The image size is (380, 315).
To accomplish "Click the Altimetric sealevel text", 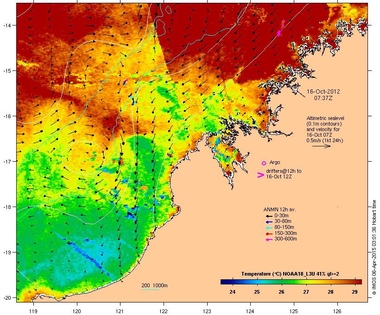I will click(325, 118).
